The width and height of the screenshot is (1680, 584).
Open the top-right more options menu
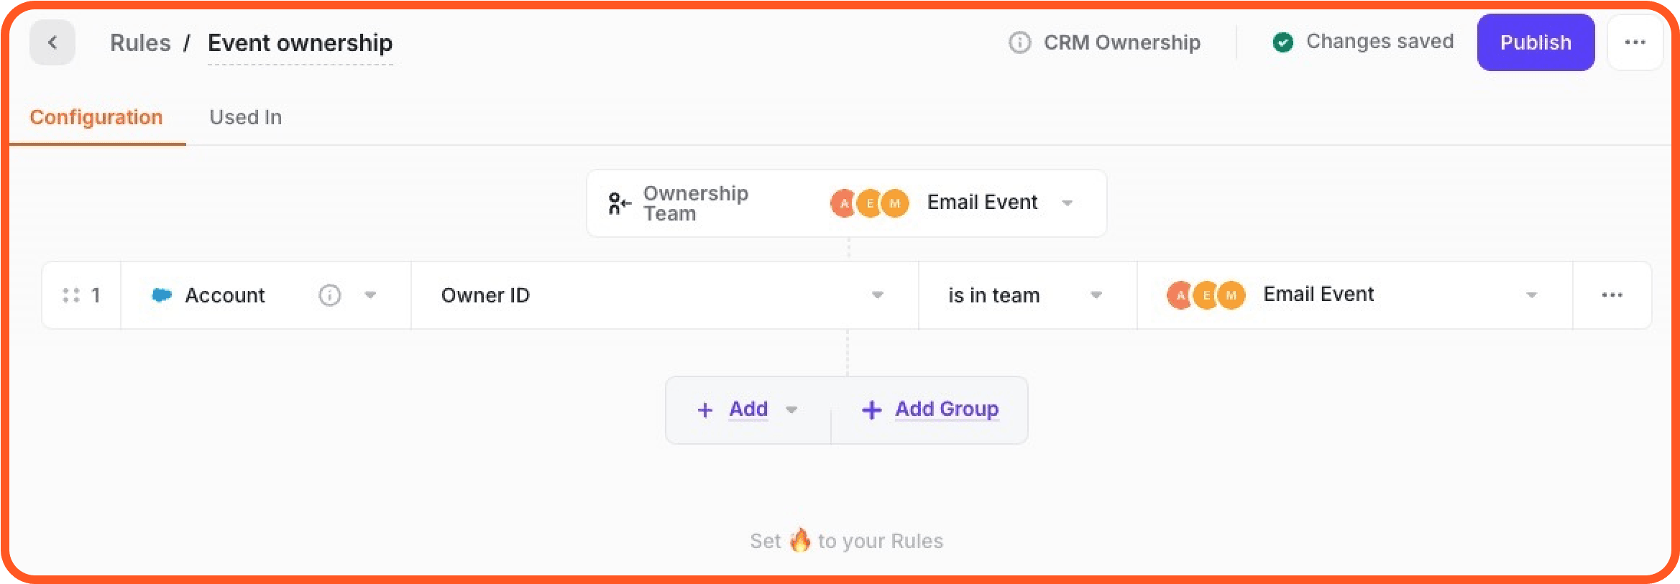coord(1635,42)
